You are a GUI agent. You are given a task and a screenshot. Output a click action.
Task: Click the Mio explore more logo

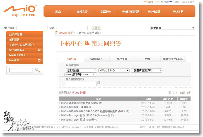[x=20, y=10]
